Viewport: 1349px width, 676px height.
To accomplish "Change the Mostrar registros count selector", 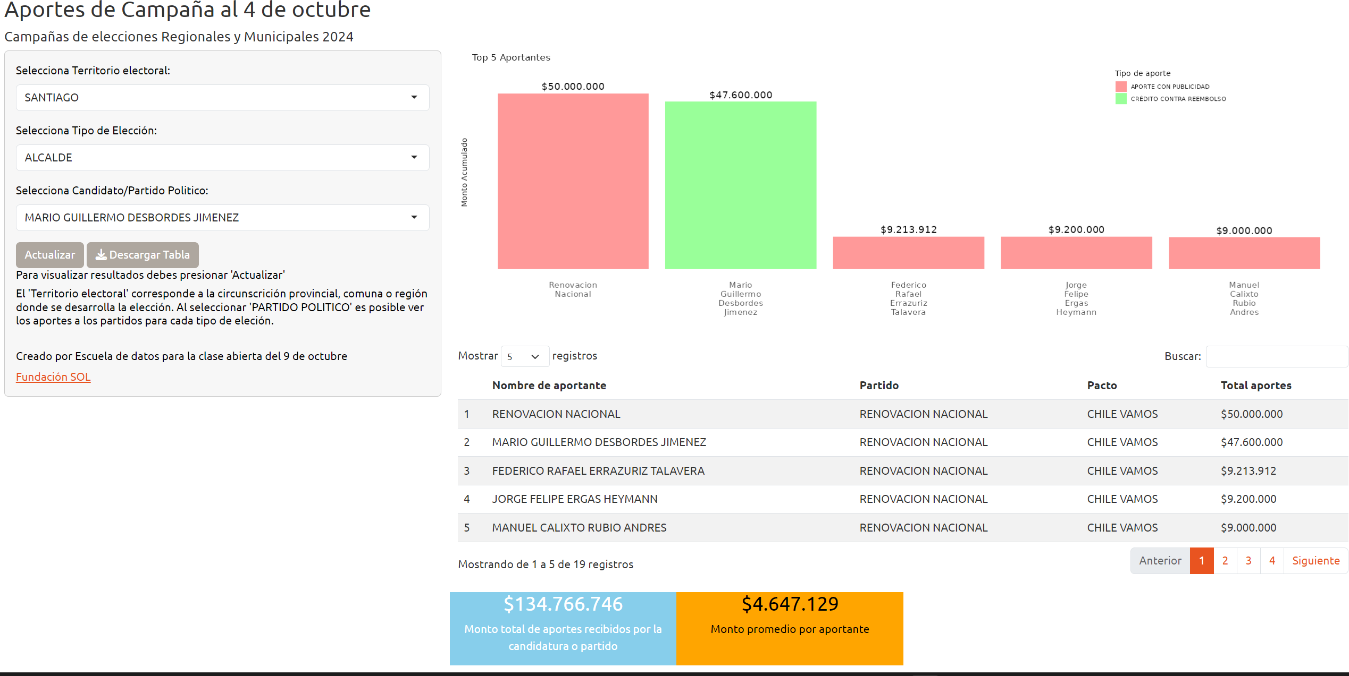I will coord(524,356).
